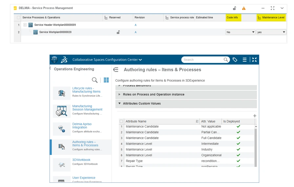The width and height of the screenshot is (294, 187).
Task: Toggle the side panel list icon beside title
Action: pyautogui.click(x=116, y=70)
